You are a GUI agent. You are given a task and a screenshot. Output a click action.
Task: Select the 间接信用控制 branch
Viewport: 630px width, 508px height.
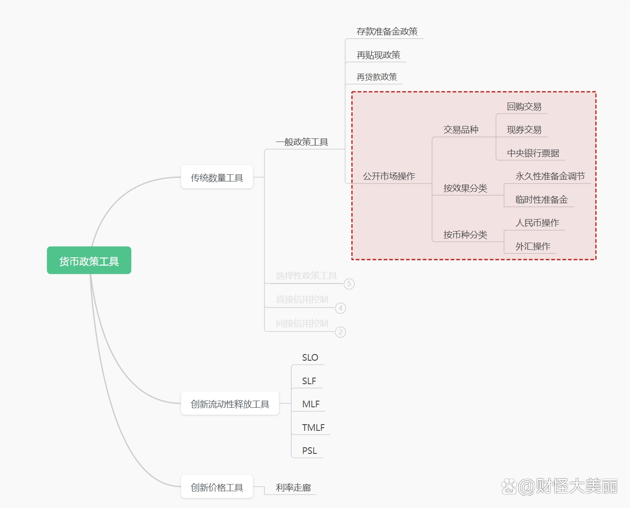pos(302,323)
